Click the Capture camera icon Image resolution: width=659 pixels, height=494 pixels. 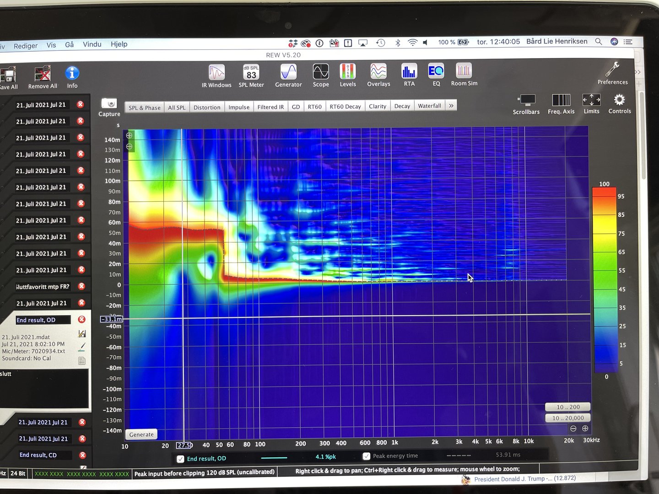[x=109, y=104]
